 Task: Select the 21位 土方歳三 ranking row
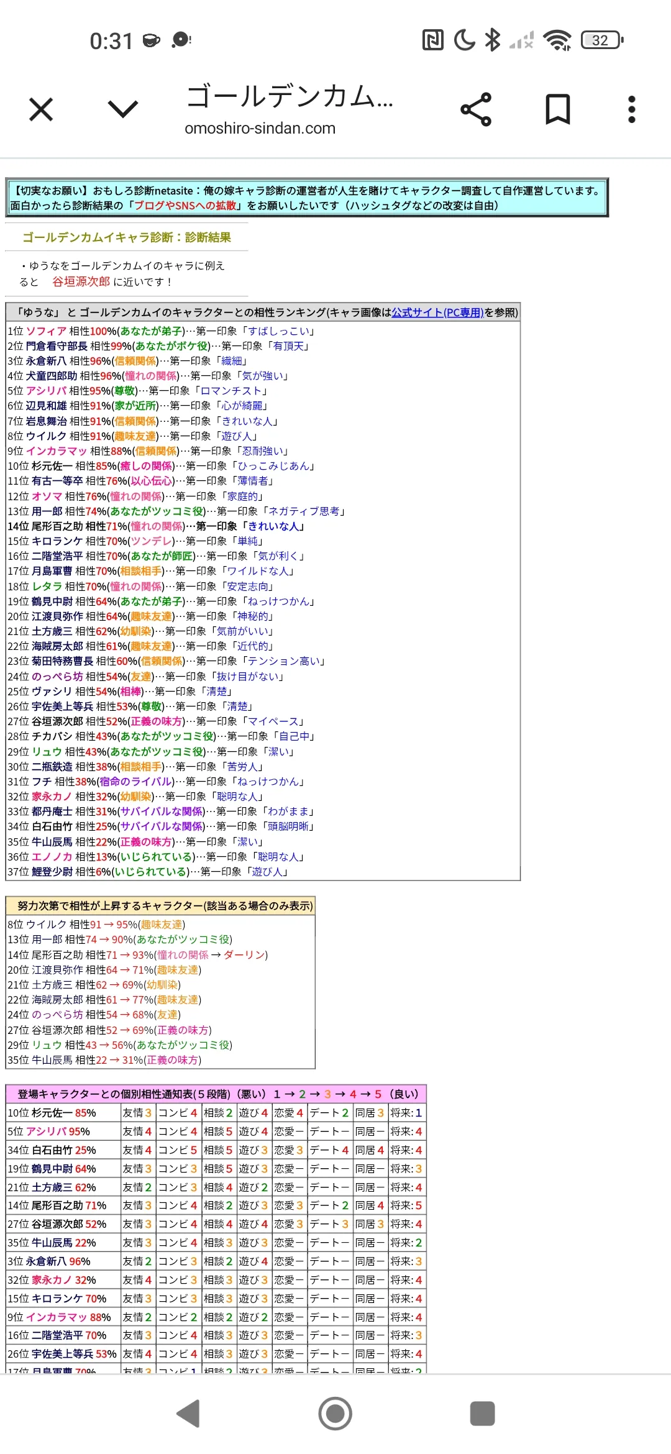263,631
